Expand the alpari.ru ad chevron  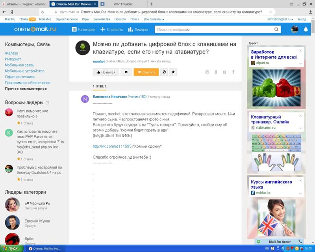pyautogui.click(x=300, y=63)
